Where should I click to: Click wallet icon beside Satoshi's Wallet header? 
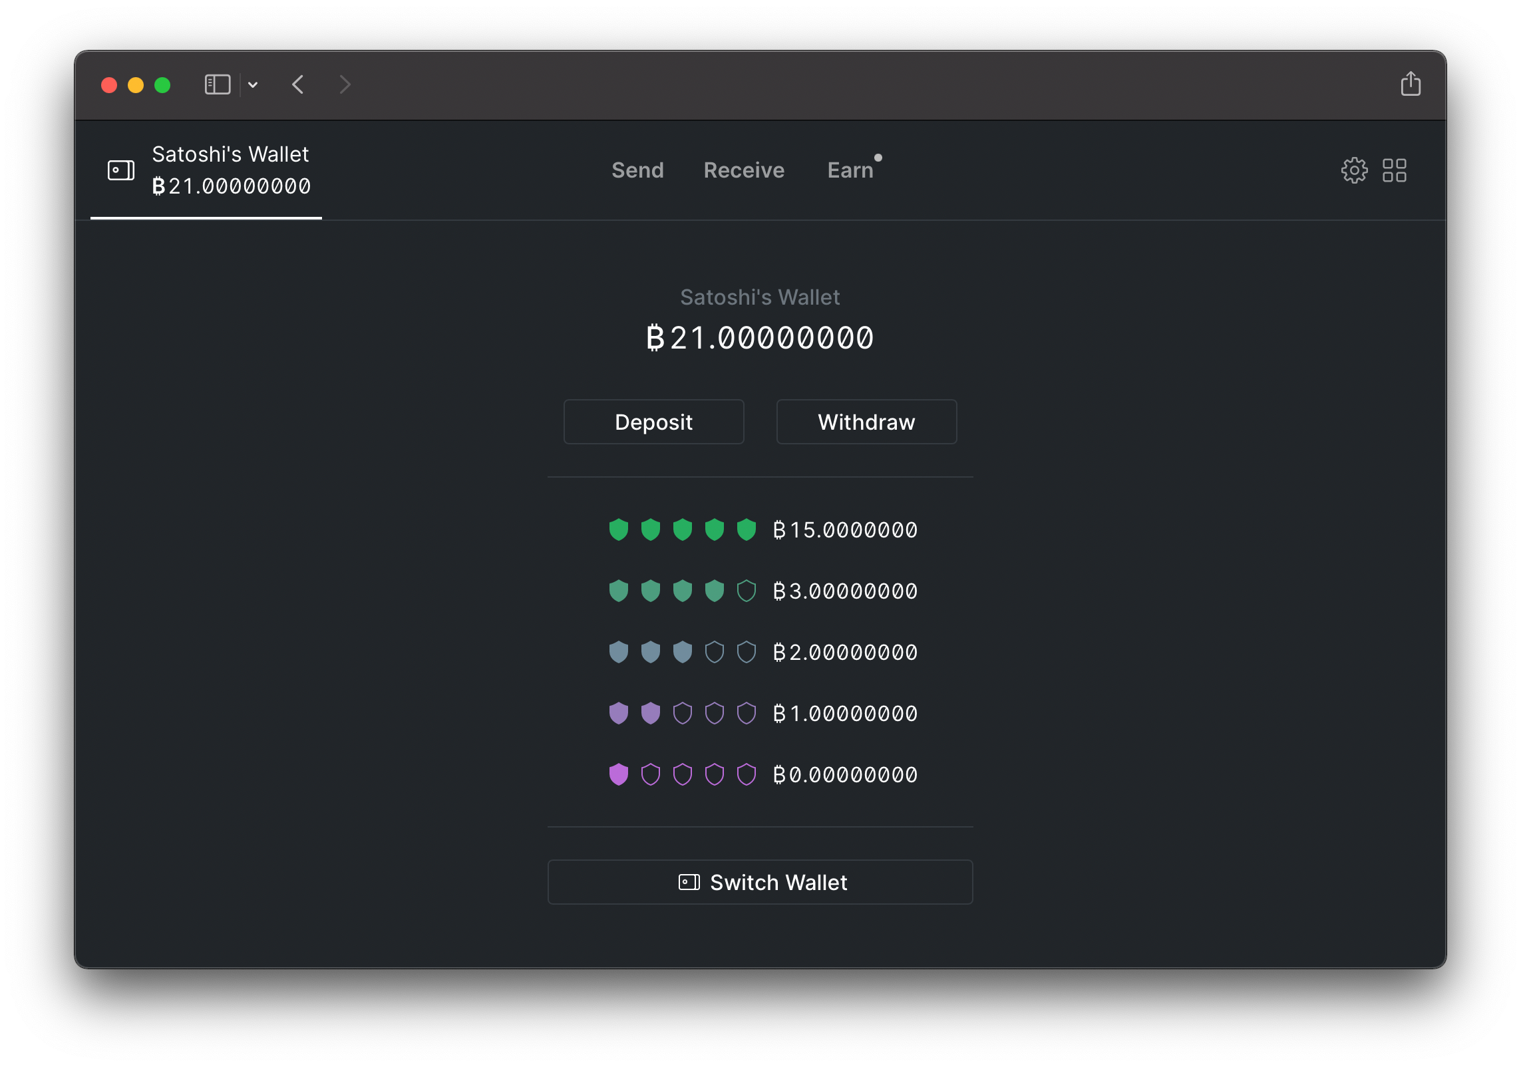[121, 170]
